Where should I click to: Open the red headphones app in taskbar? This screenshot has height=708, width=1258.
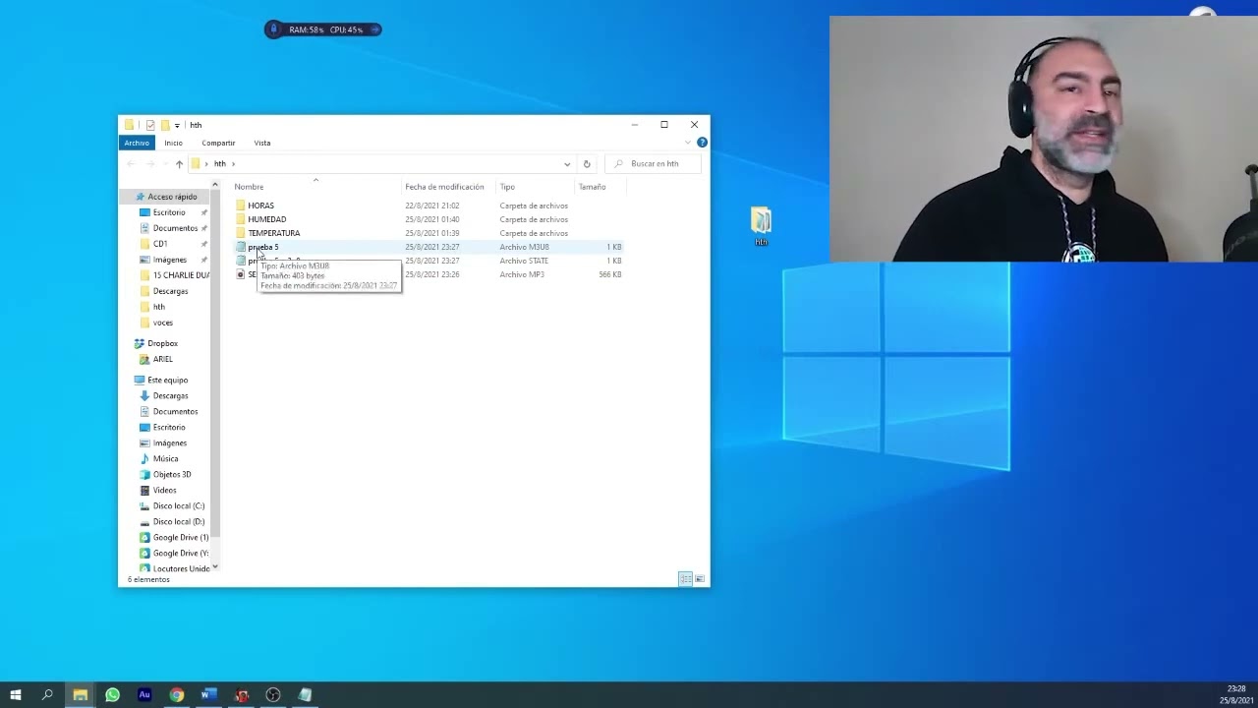coord(242,695)
